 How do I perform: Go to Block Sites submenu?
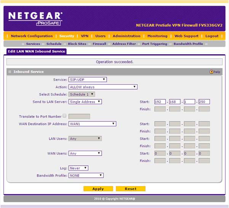(77, 44)
